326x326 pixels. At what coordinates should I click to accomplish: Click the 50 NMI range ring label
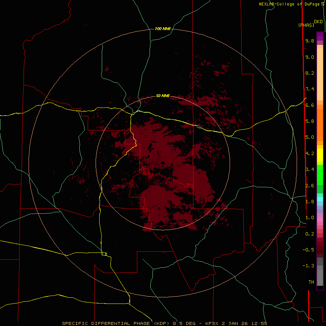pyautogui.click(x=163, y=96)
